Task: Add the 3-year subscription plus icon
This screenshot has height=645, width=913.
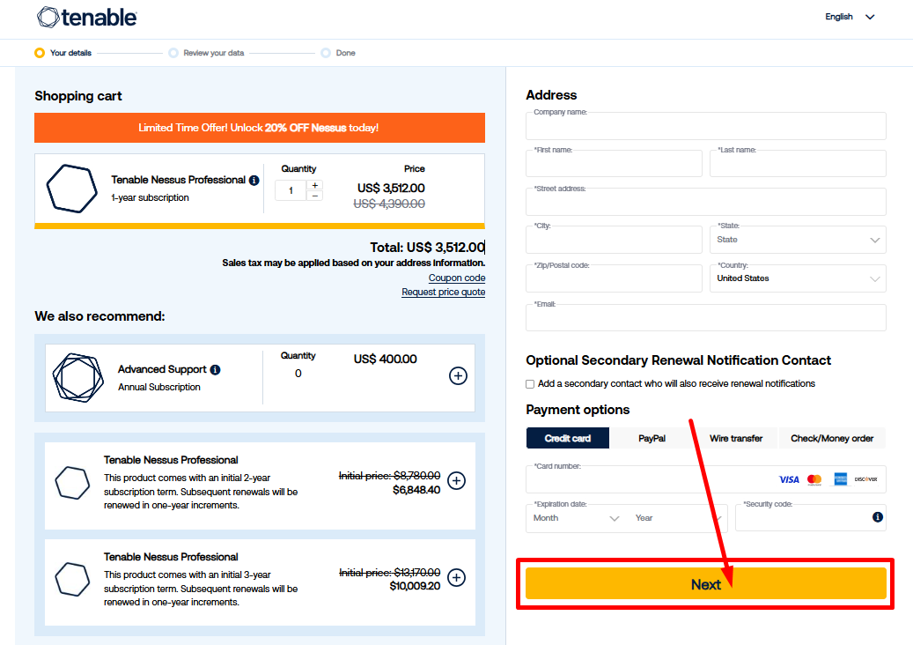Action: click(x=456, y=577)
